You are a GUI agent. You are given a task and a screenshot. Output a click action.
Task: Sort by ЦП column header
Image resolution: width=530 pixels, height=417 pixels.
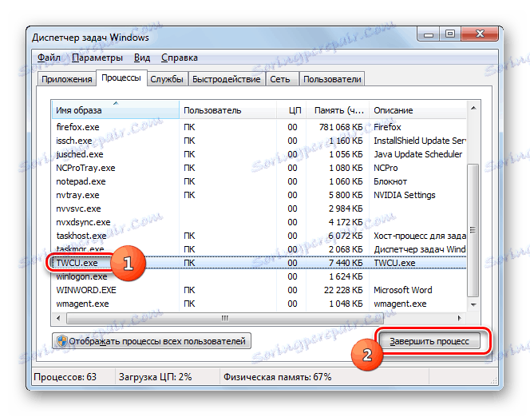(291, 110)
